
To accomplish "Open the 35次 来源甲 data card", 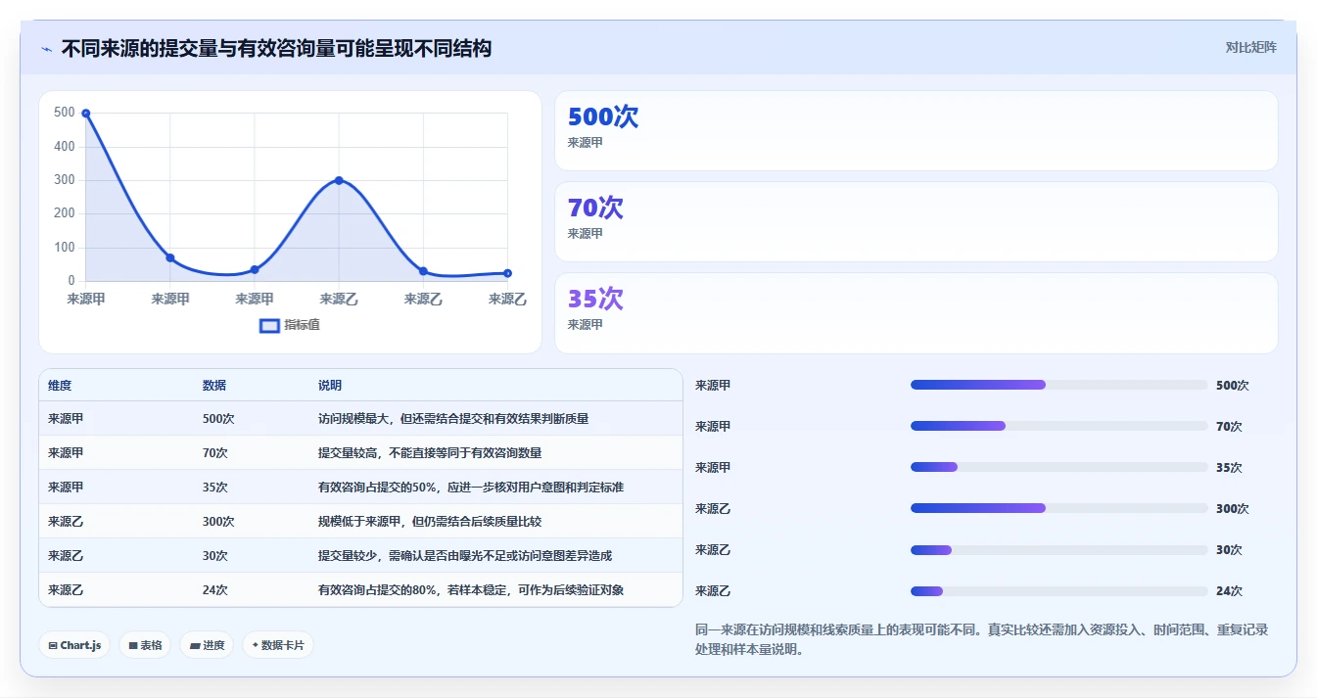I will point(916,313).
